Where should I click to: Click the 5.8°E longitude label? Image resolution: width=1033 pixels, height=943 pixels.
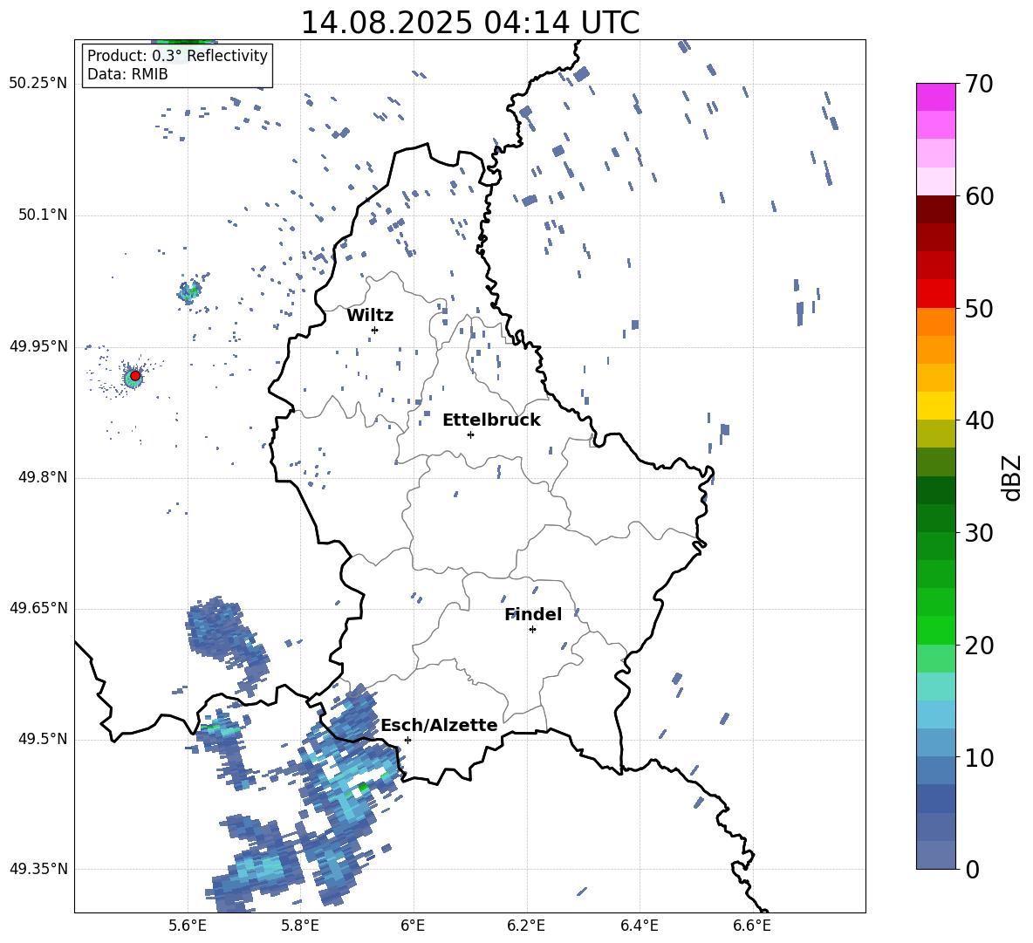(x=300, y=926)
